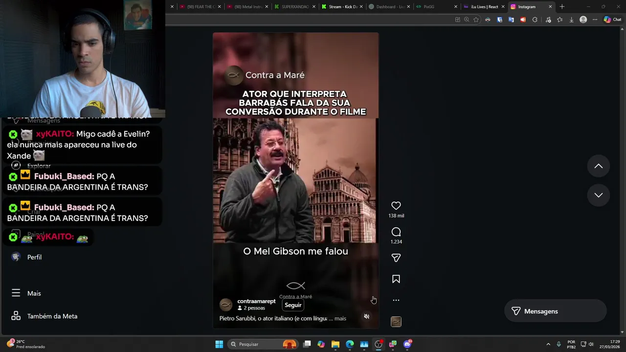Screen dimensions: 626x352
Task: Click the taskbar Pesquisar search box
Action: 263,344
